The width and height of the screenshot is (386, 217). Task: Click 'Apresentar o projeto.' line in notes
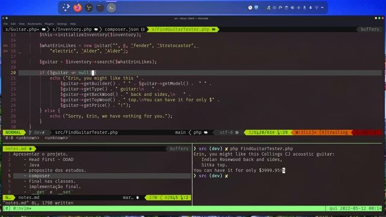click(40, 154)
